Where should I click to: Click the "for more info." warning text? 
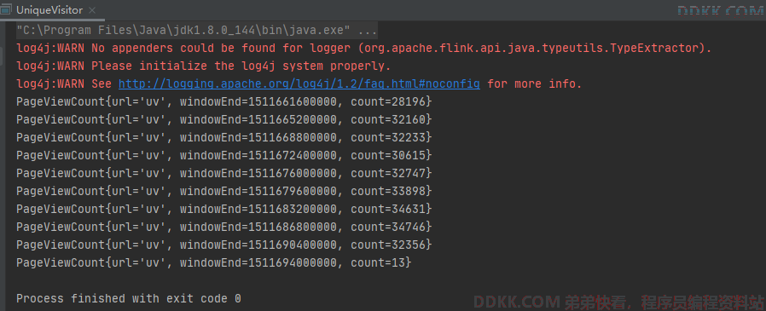tap(535, 84)
